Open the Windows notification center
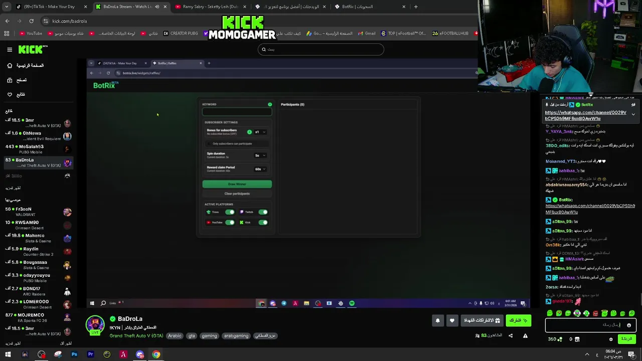Image resolution: width=642 pixels, height=361 pixels. coord(631,354)
